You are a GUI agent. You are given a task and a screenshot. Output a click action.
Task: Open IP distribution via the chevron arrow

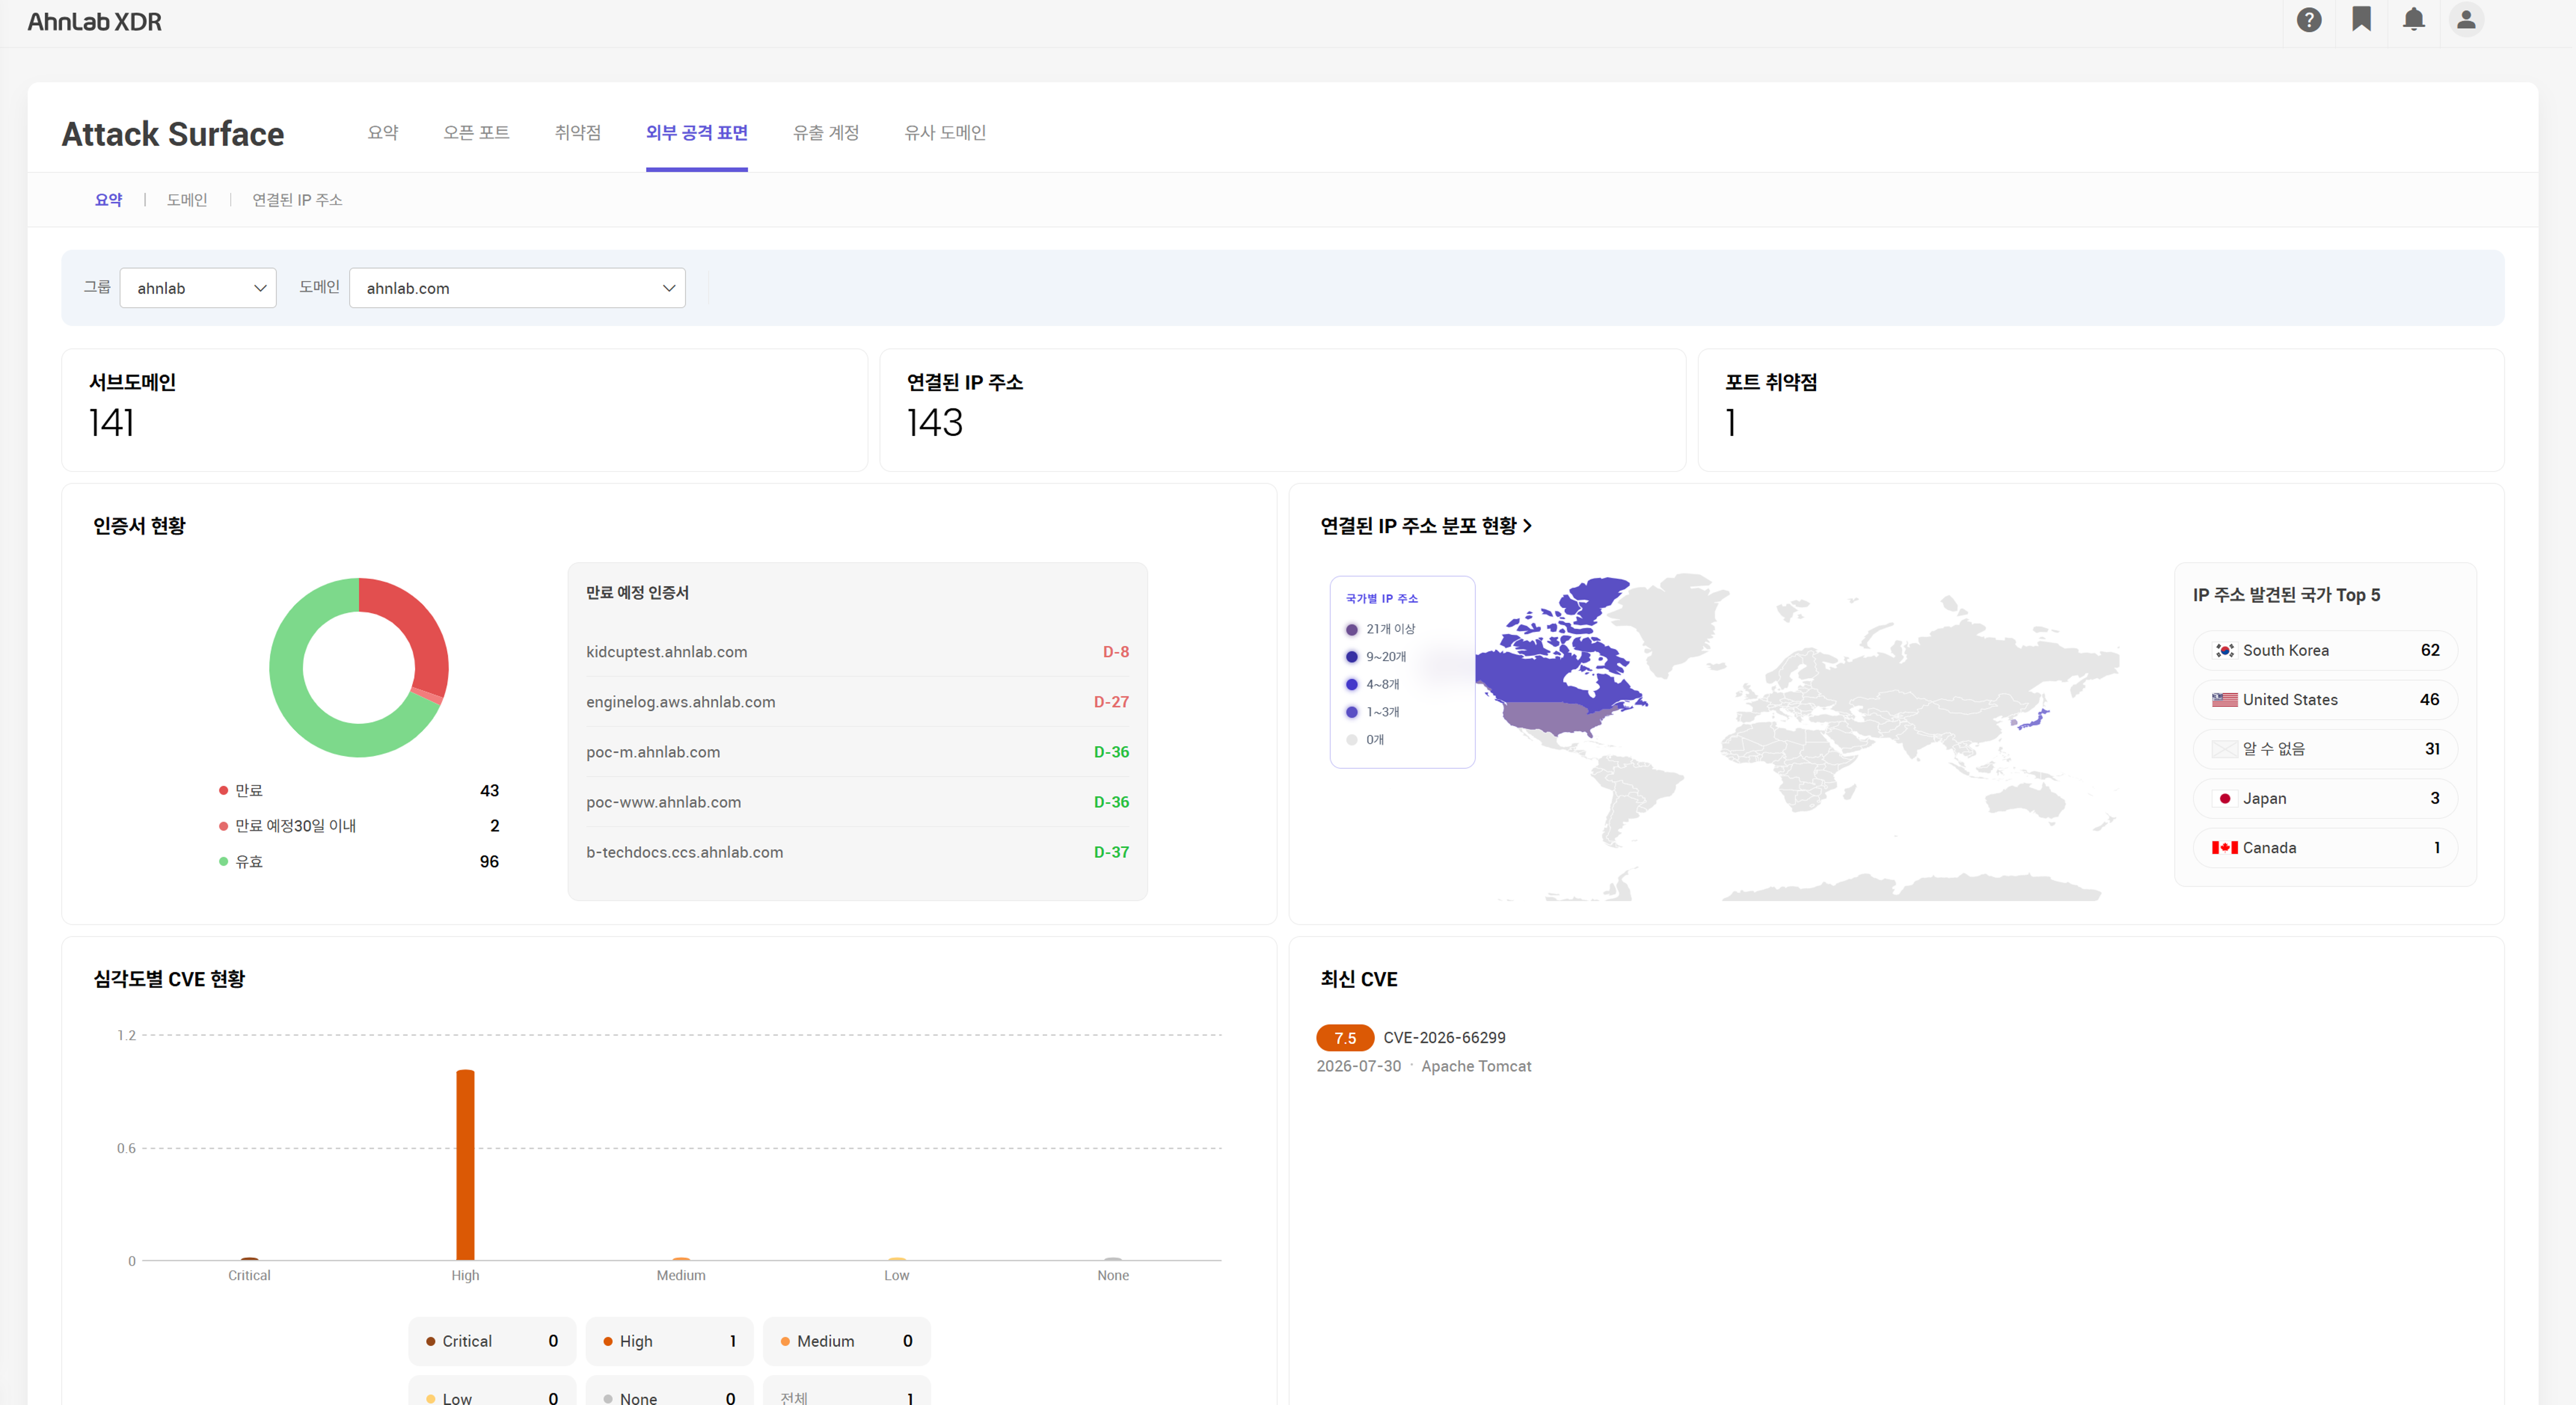tap(1527, 525)
